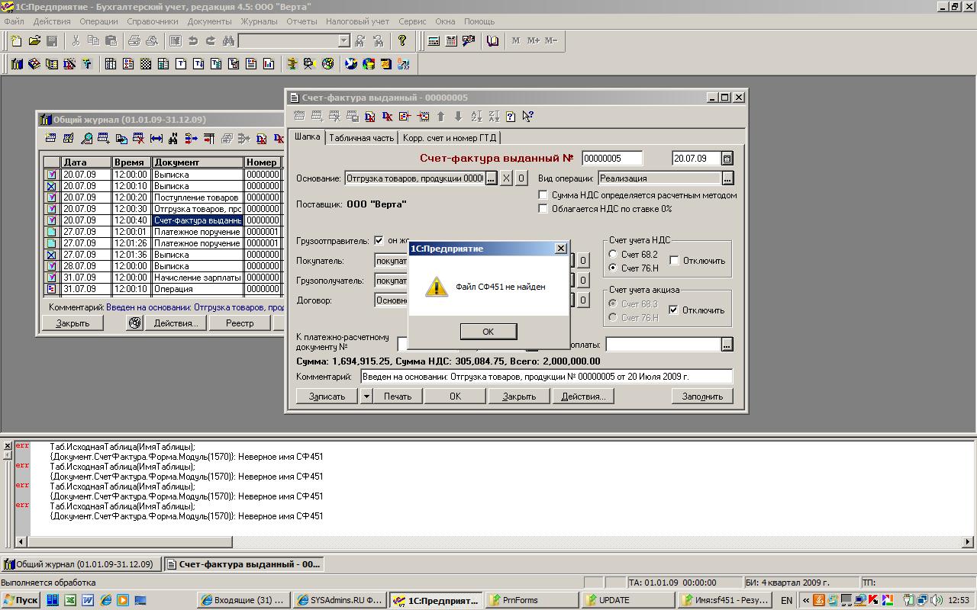Click the interval arrows icon in journal toolbar
This screenshot has height=610, width=977.
tap(156, 139)
